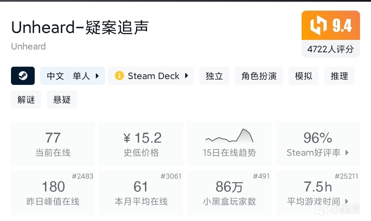The height and width of the screenshot is (221, 371).
Task: Open the 本月平均在线 61 card
Action: coord(141,192)
